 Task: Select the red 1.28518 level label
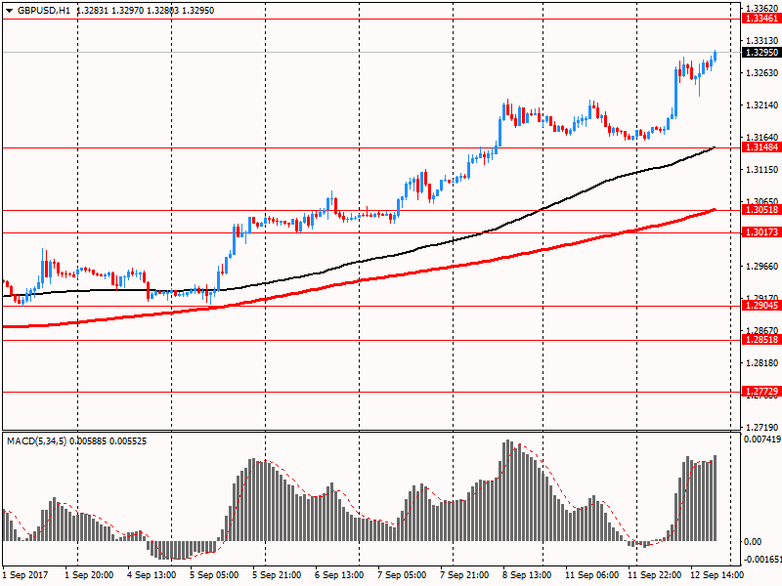[761, 340]
